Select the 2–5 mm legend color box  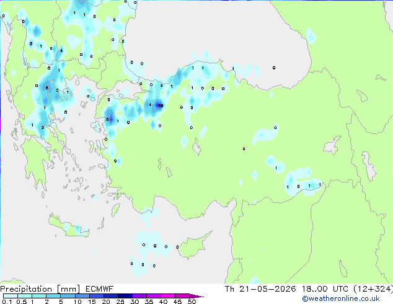pos(53,296)
